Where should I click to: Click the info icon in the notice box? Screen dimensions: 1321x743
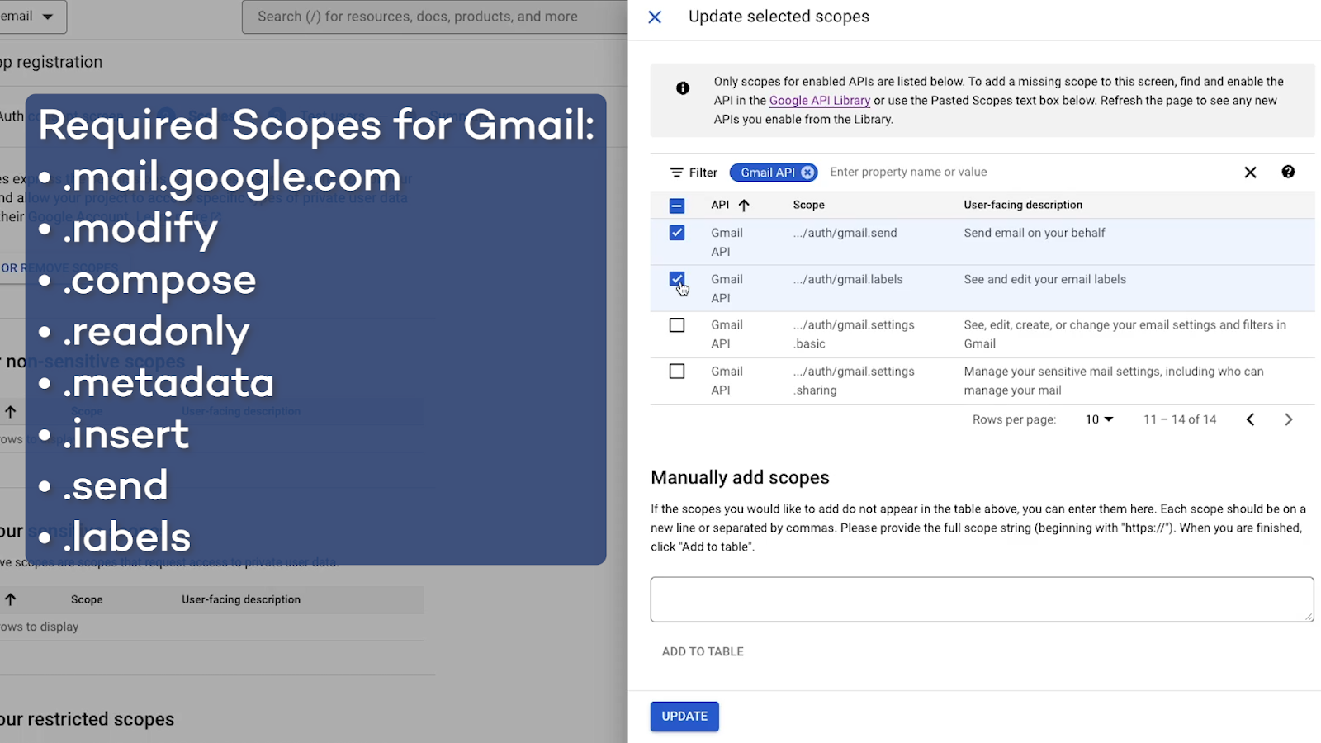[683, 88]
